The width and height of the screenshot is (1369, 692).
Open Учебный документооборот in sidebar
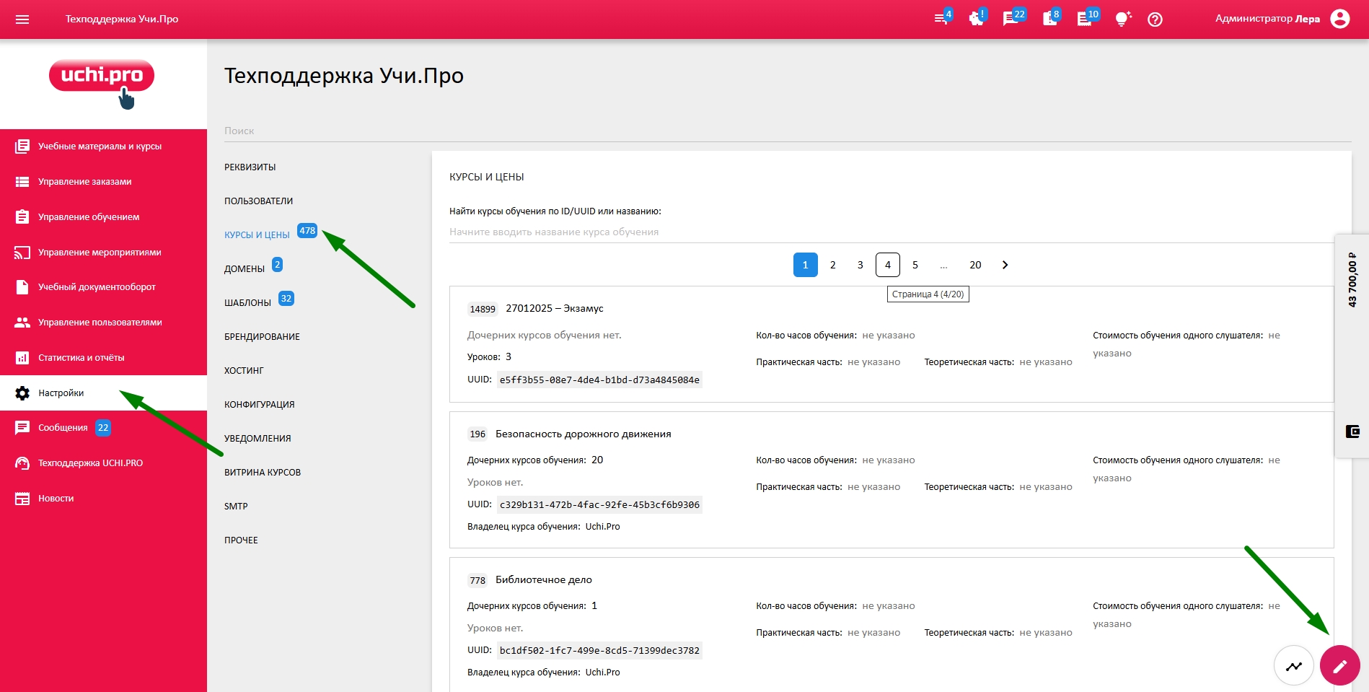(103, 287)
